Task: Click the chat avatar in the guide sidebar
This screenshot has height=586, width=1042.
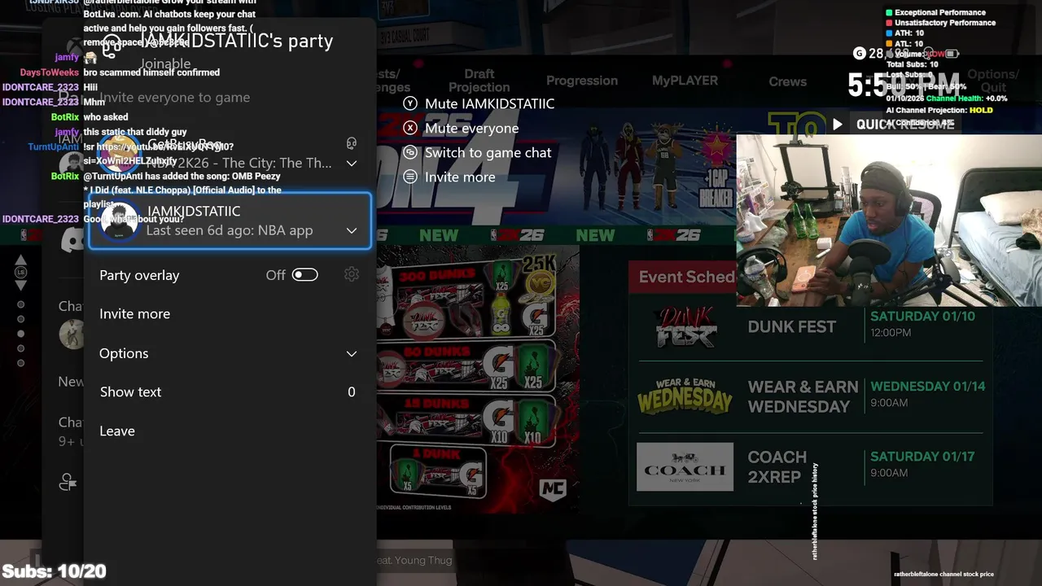Action: (72, 334)
